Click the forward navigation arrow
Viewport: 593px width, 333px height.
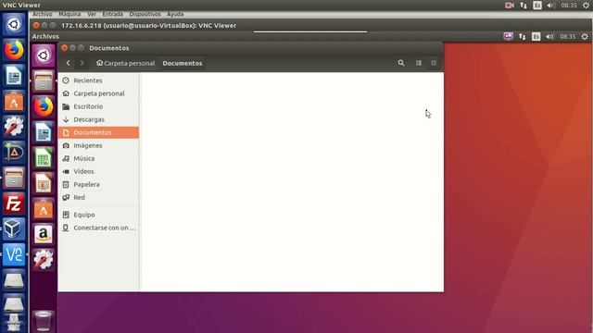tap(82, 63)
